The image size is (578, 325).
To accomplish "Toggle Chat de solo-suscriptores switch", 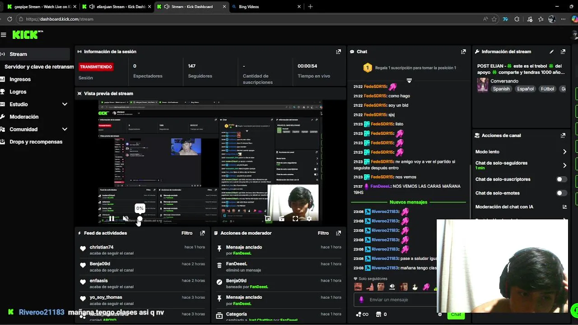I will [x=562, y=179].
